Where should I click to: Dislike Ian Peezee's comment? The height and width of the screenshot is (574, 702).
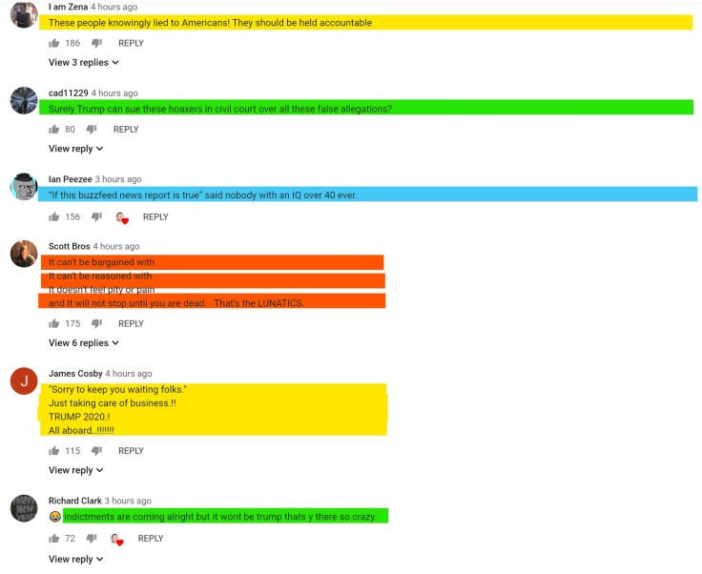click(96, 216)
